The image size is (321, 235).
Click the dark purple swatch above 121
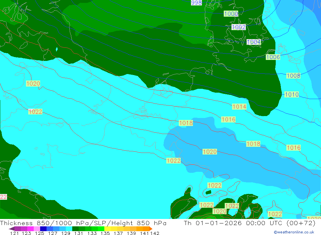click(12, 229)
